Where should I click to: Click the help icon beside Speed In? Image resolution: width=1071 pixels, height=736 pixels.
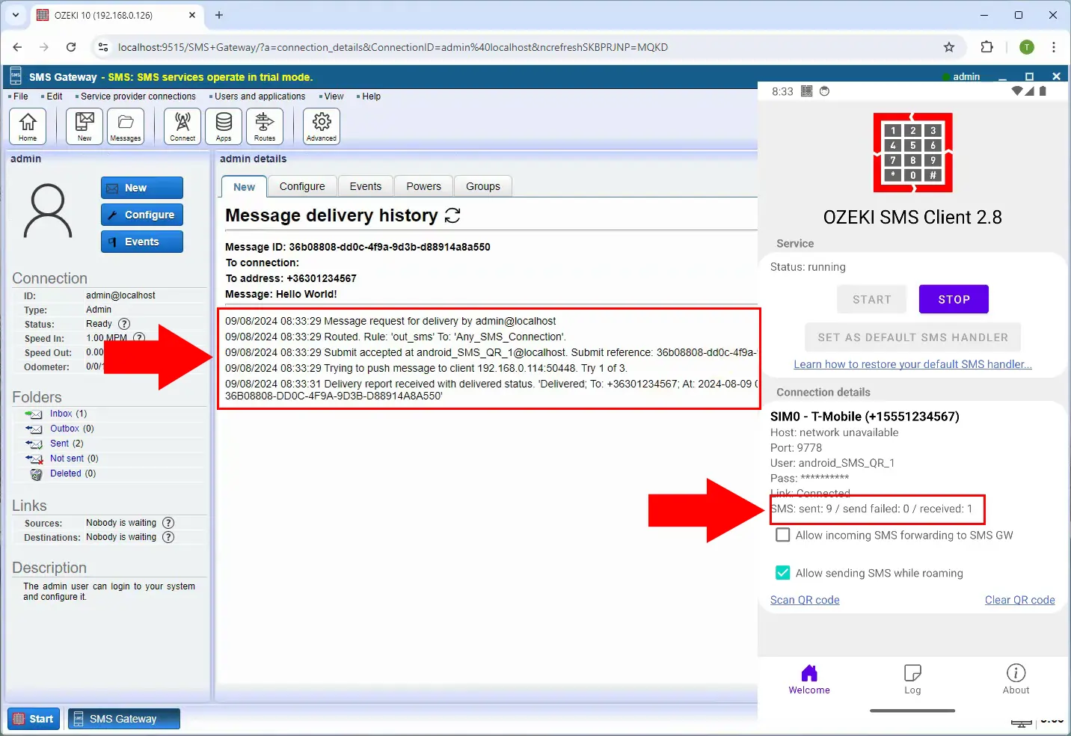point(138,338)
